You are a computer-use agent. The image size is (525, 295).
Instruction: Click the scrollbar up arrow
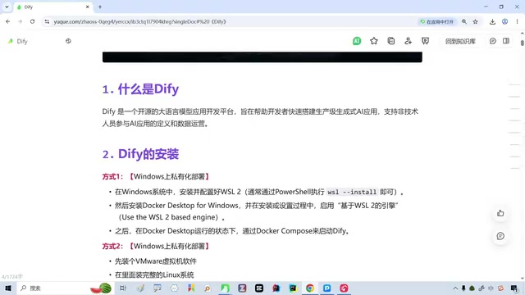coord(523,33)
